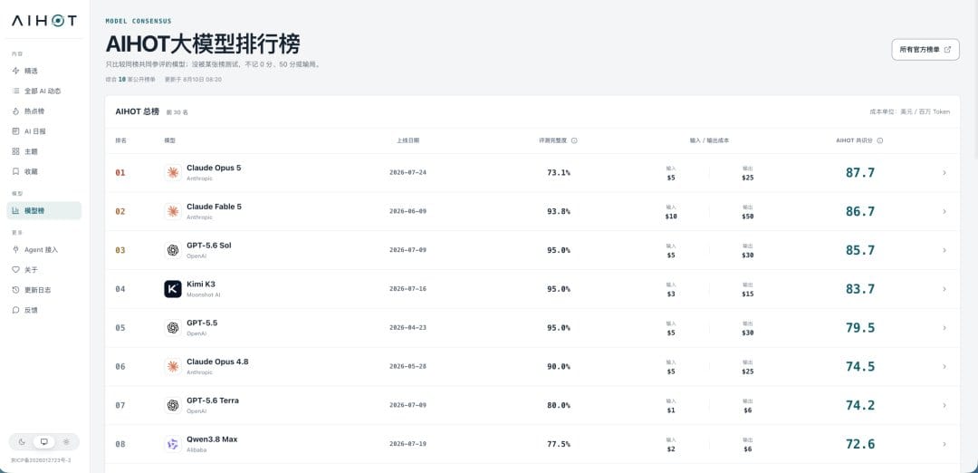This screenshot has width=978, height=473.
Task: Select system theme monitor icon
Action: (43, 442)
